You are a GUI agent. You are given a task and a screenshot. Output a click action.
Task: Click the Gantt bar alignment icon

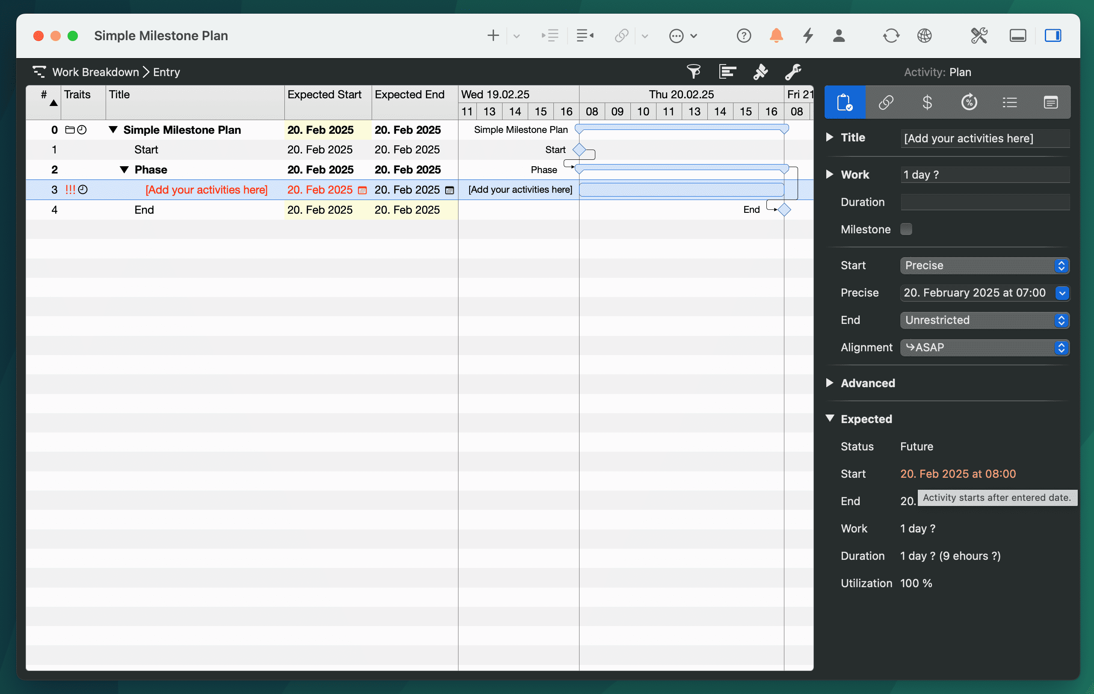(727, 72)
